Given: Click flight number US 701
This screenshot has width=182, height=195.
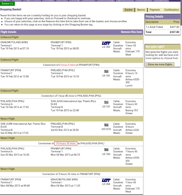Looking at the screenshot, I should 106,76.
